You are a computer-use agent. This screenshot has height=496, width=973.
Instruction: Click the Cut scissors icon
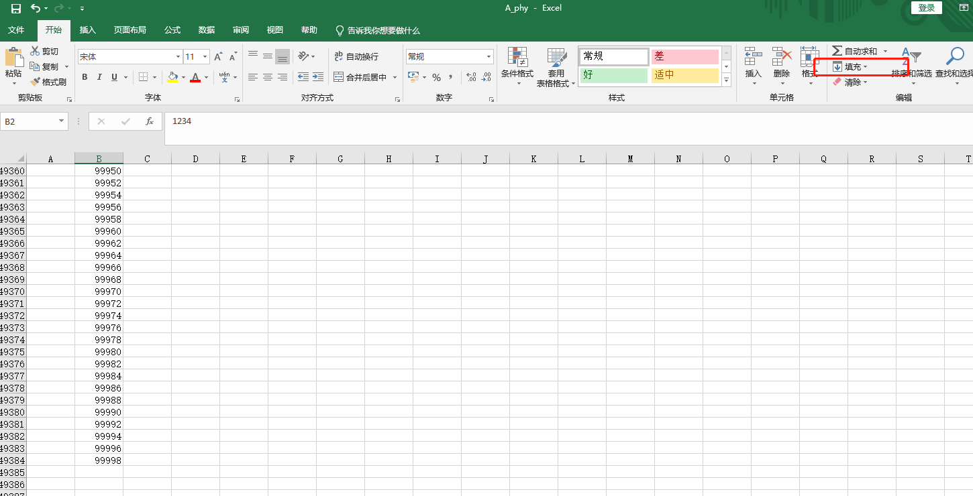coord(35,51)
